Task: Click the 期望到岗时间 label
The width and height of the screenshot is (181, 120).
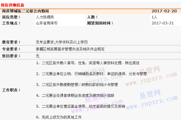Action: pos(100,23)
